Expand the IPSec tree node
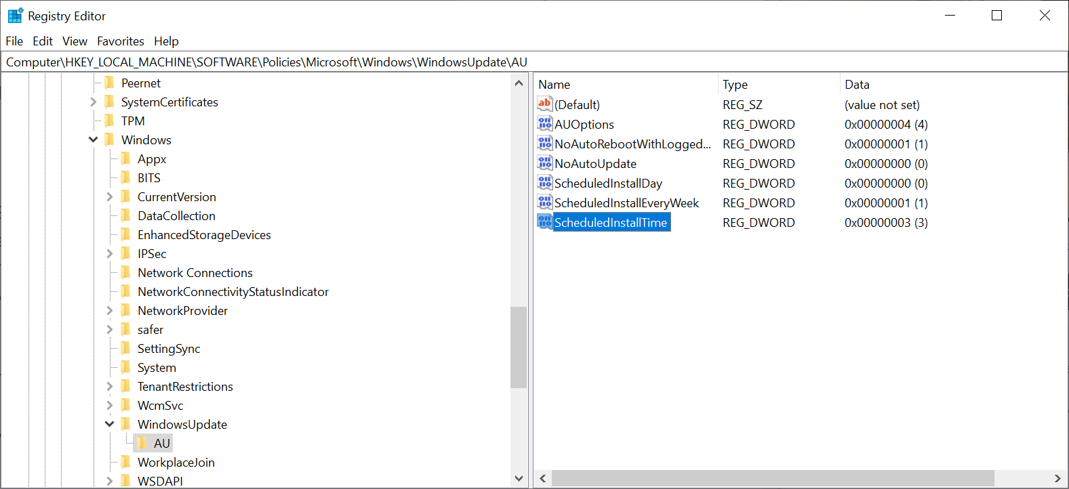The width and height of the screenshot is (1069, 489). (110, 253)
